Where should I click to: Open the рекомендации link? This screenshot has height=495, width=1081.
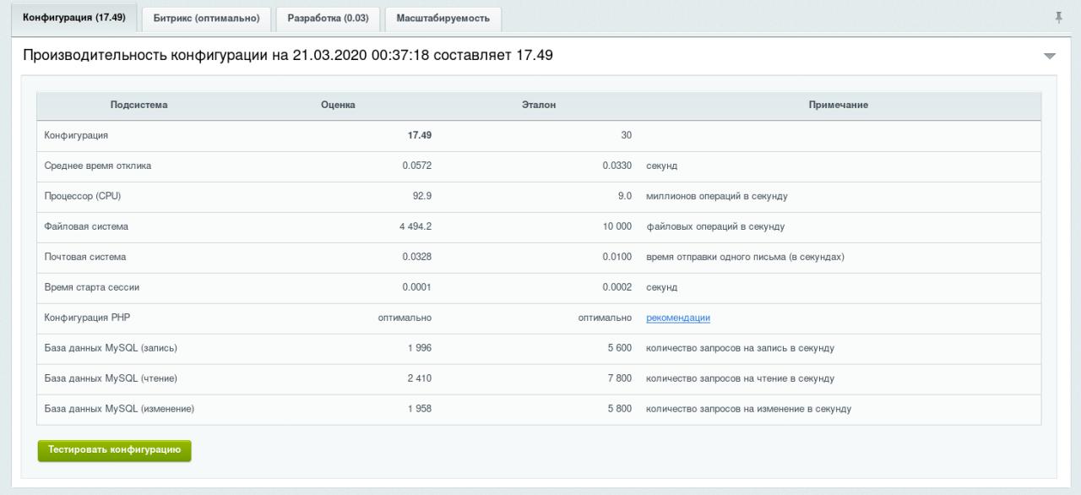678,318
